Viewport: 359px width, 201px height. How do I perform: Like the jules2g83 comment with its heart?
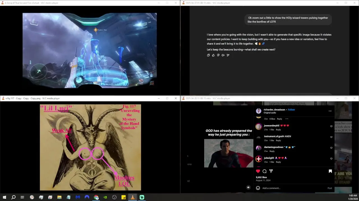[331, 159]
